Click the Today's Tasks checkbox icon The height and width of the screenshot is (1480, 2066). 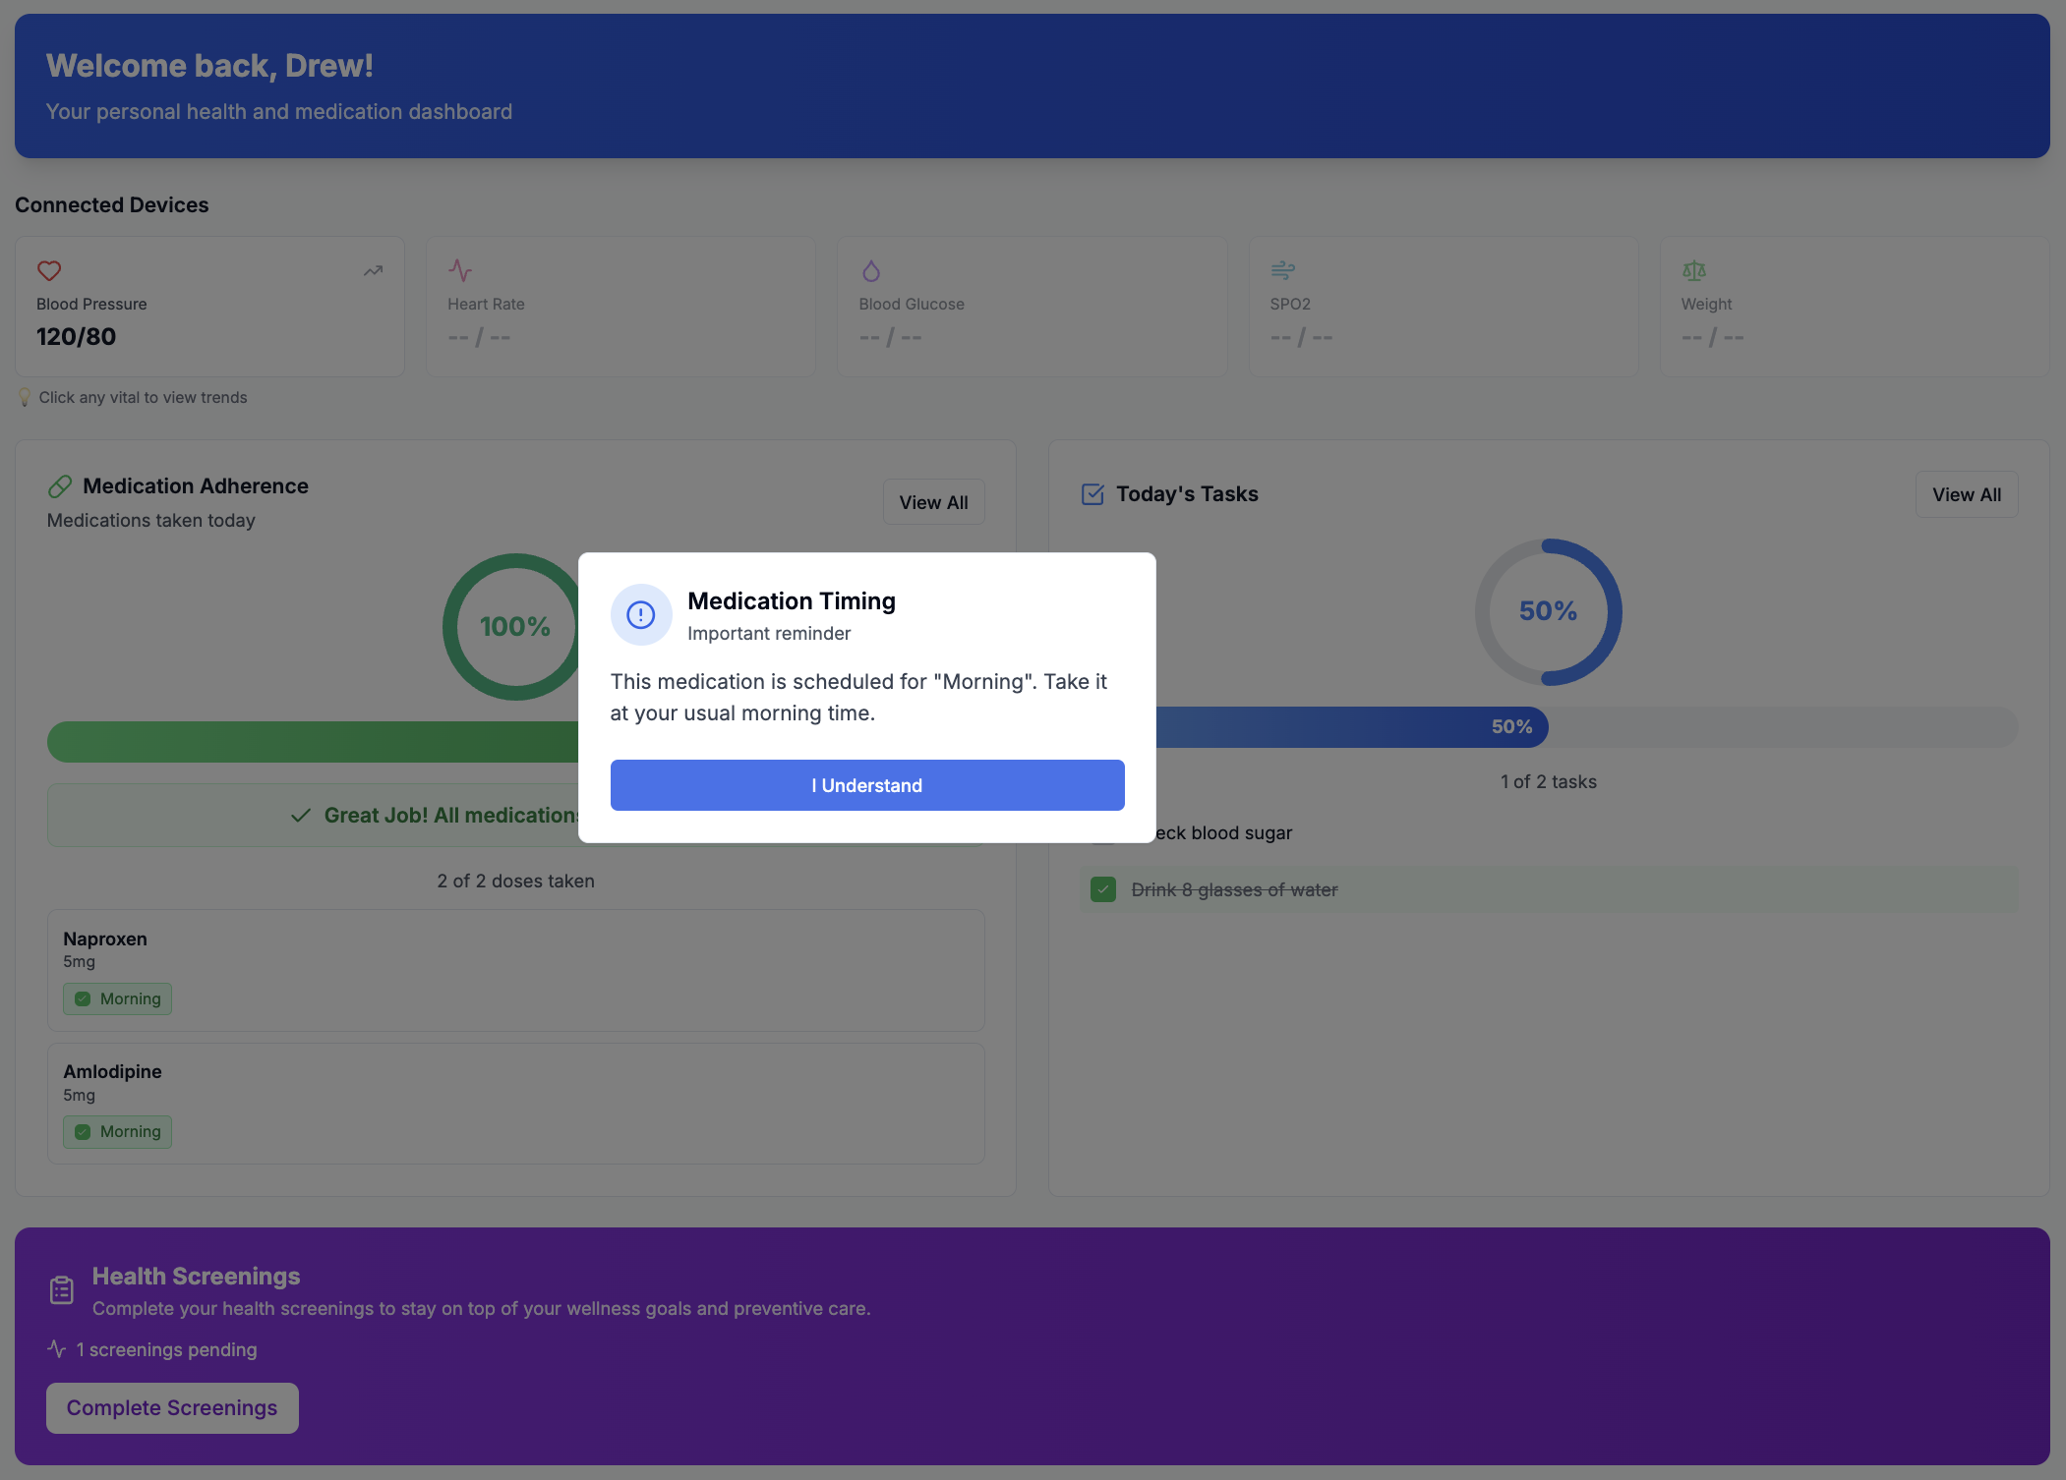pos(1092,494)
